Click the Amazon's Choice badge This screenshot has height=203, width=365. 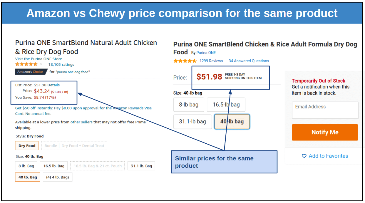31,72
